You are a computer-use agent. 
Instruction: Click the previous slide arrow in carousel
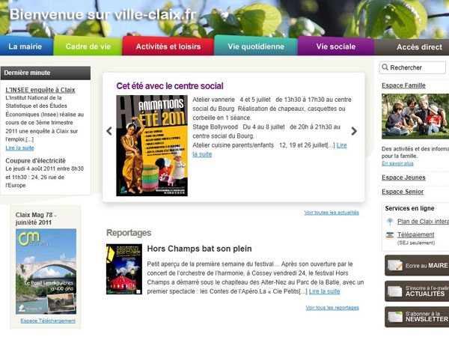109,131
